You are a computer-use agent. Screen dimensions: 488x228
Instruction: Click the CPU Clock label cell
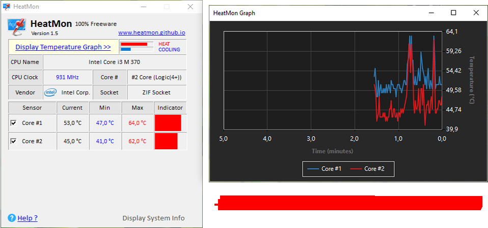[25, 77]
